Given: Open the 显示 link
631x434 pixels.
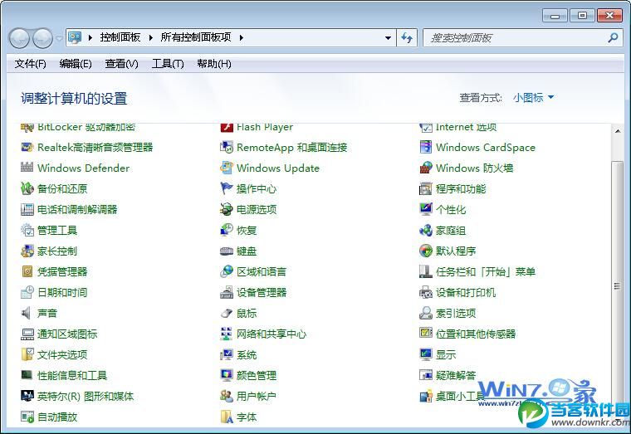Looking at the screenshot, I should click(446, 354).
